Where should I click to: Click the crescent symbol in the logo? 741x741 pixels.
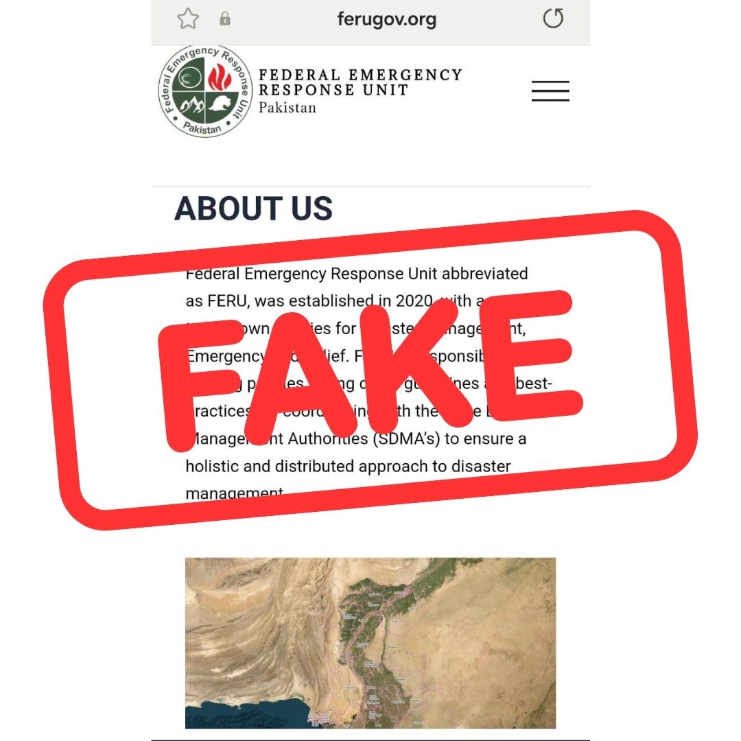tap(189, 78)
